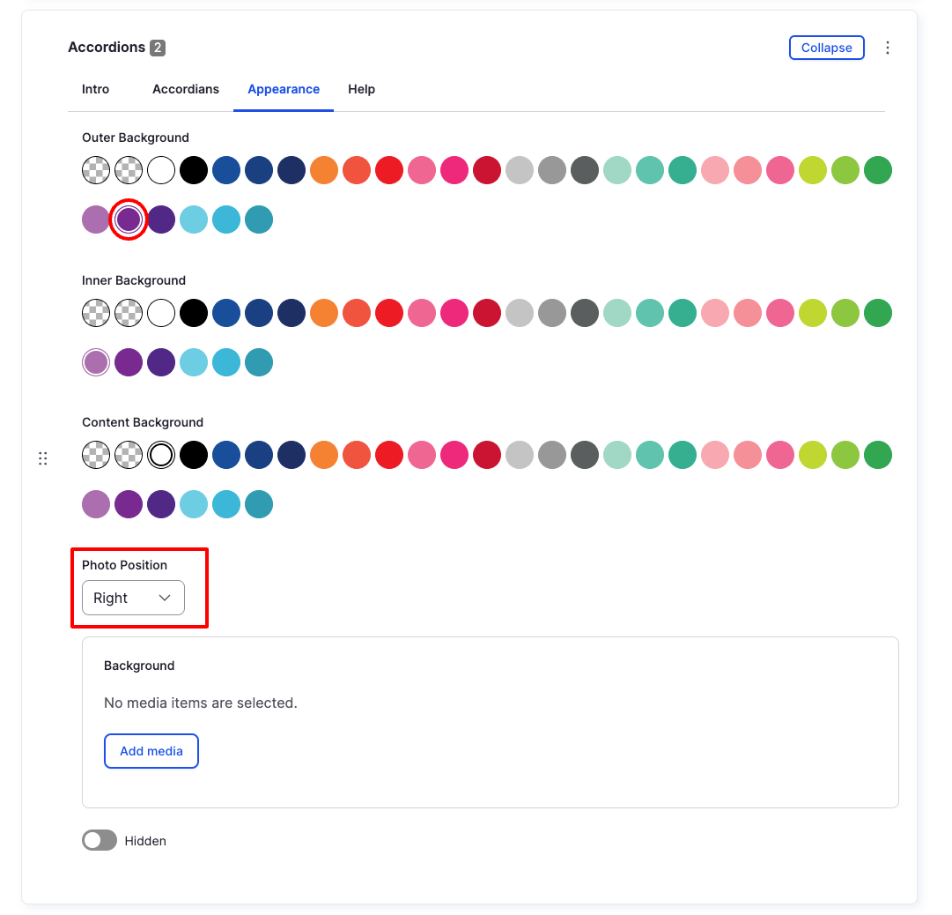Select the lime green Content Background swatch
952x915 pixels.
tap(812, 455)
